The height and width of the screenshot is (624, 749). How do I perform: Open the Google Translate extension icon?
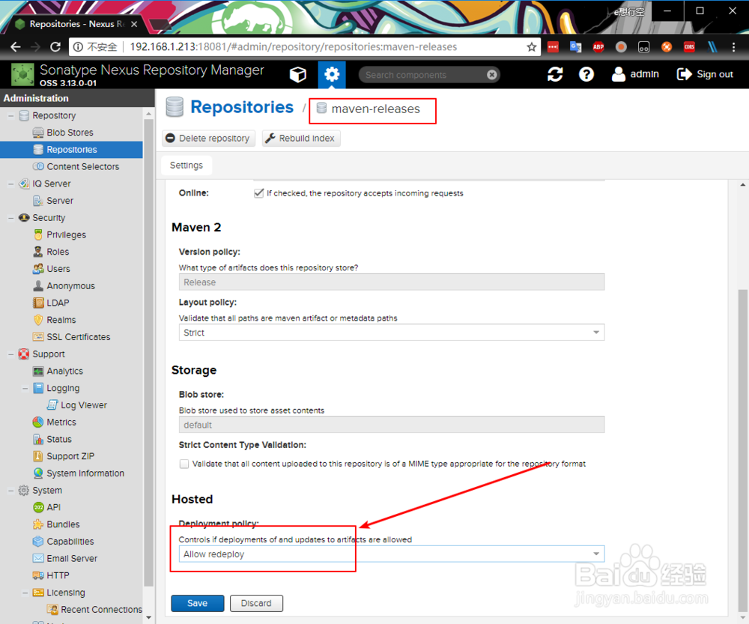[x=575, y=47]
